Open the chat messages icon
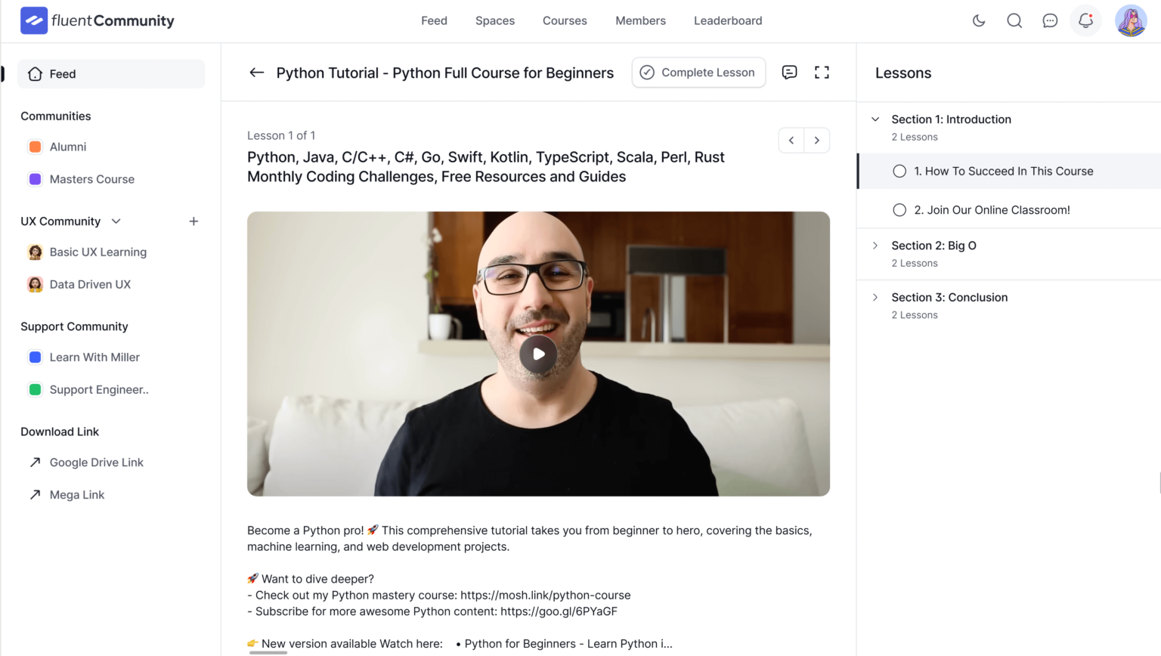 coord(1050,20)
